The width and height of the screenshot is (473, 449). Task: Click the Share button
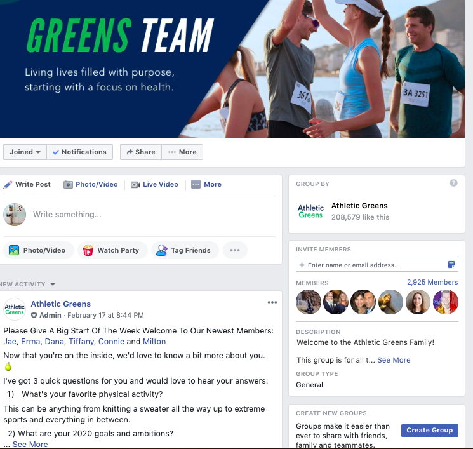[x=141, y=152]
